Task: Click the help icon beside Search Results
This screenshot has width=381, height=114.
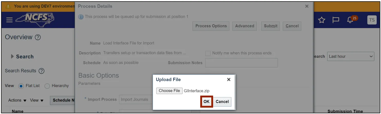Action: [41, 71]
